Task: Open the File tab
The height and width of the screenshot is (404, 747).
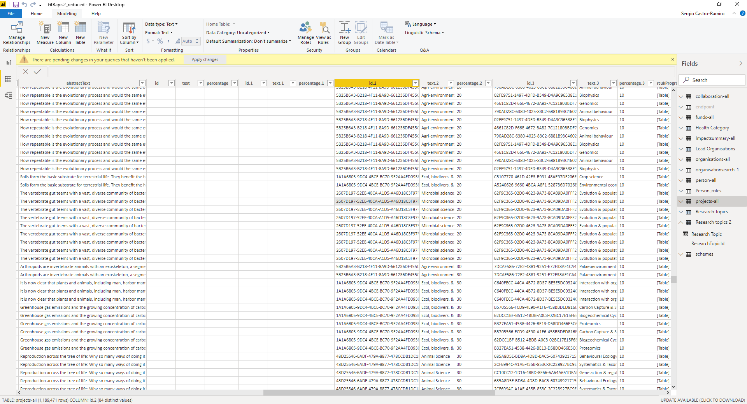Action: pos(11,14)
